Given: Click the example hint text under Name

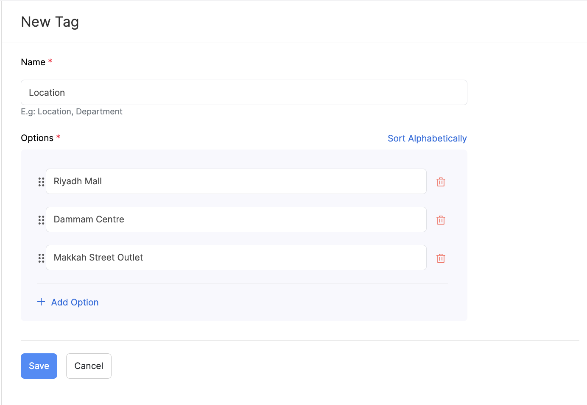Looking at the screenshot, I should (x=71, y=111).
